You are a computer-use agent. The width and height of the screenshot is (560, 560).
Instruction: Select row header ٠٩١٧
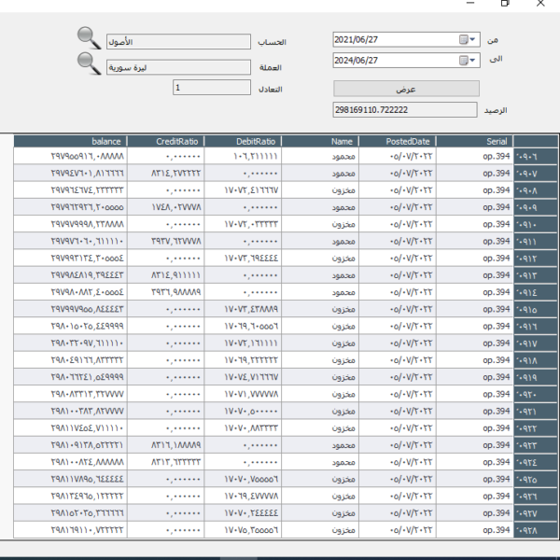[536, 343]
